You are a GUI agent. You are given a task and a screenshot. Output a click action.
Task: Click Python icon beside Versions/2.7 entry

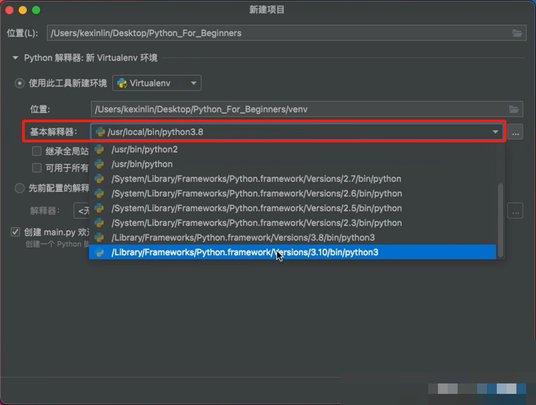click(99, 178)
